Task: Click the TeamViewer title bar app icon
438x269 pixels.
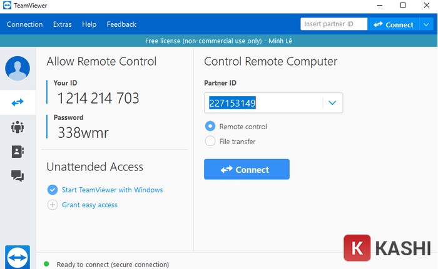Action: 8,5
